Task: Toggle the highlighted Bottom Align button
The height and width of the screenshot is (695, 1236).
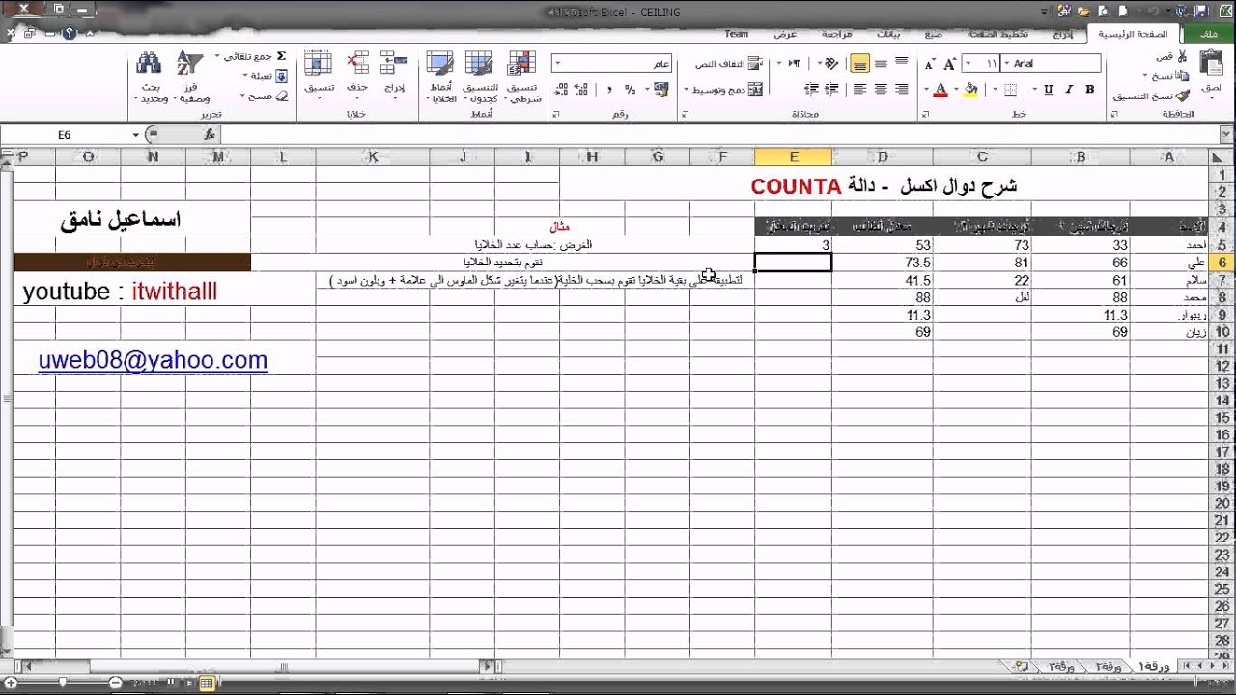Action: (x=859, y=64)
